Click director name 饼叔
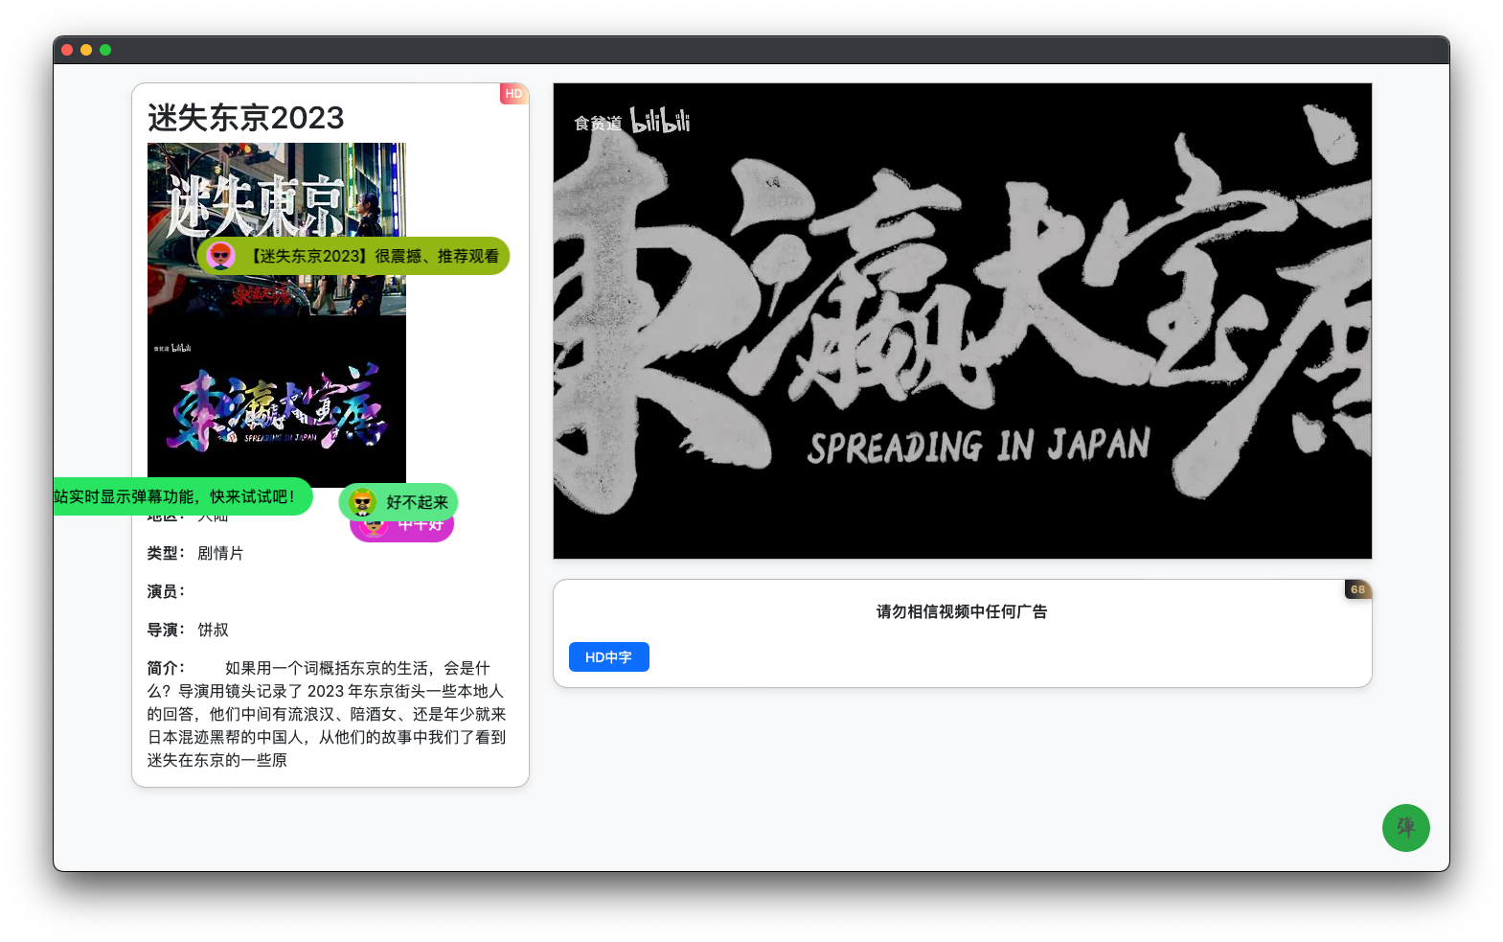The image size is (1503, 942). (x=213, y=630)
